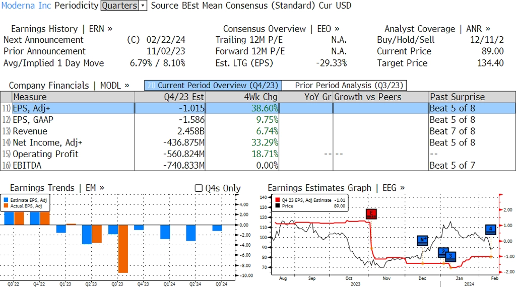Open Consensus Overview EEO link
516x289 pixels.
(x=281, y=29)
